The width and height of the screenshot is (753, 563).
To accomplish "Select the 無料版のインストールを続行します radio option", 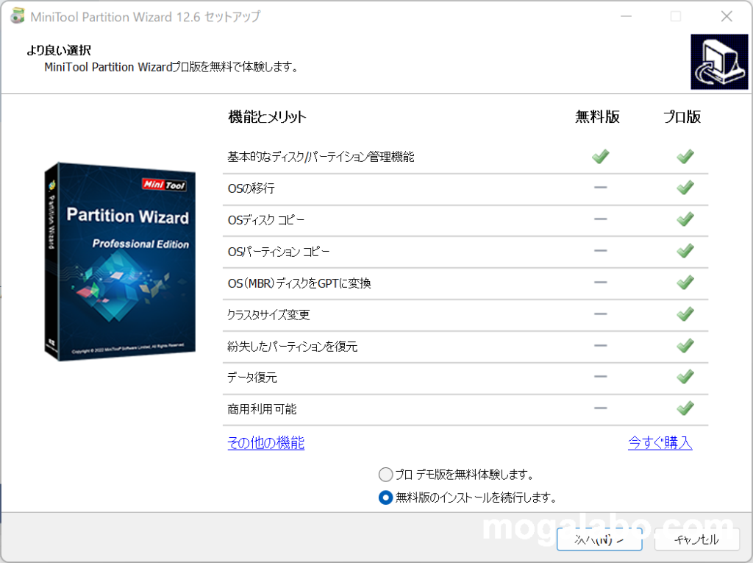I will [x=386, y=498].
